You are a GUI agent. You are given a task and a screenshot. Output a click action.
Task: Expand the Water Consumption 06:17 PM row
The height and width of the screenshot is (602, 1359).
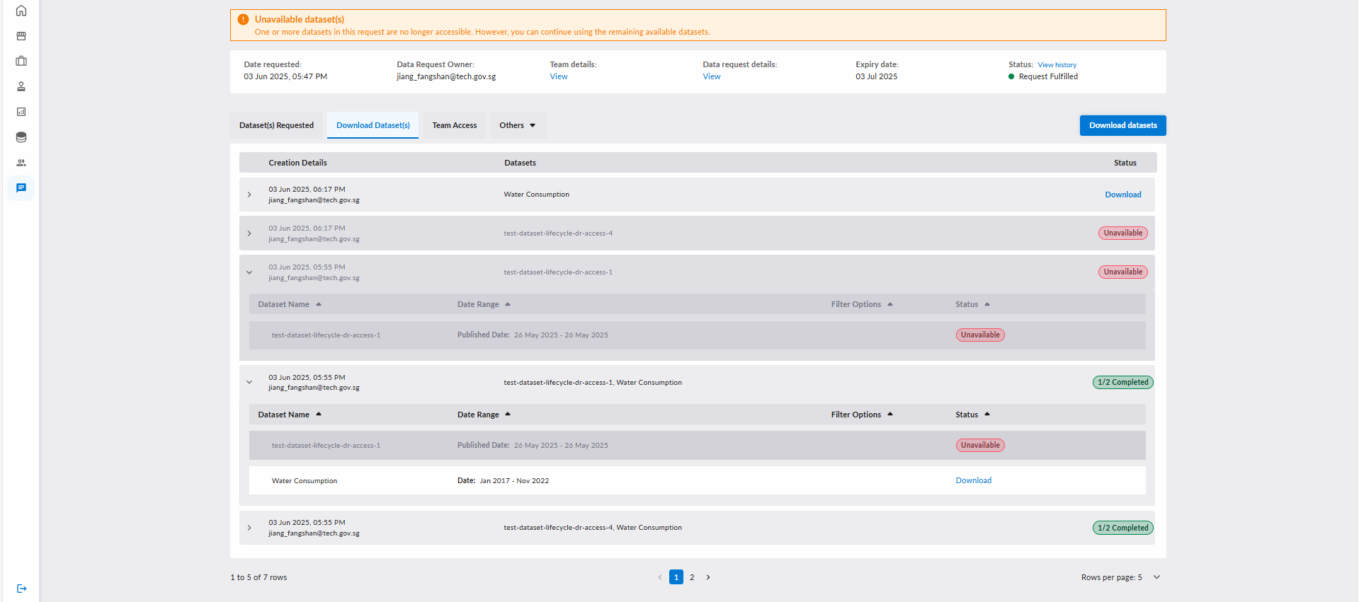coord(249,195)
